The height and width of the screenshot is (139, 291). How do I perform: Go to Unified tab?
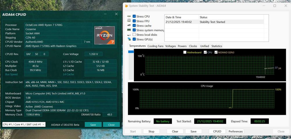[x=205, y=46]
